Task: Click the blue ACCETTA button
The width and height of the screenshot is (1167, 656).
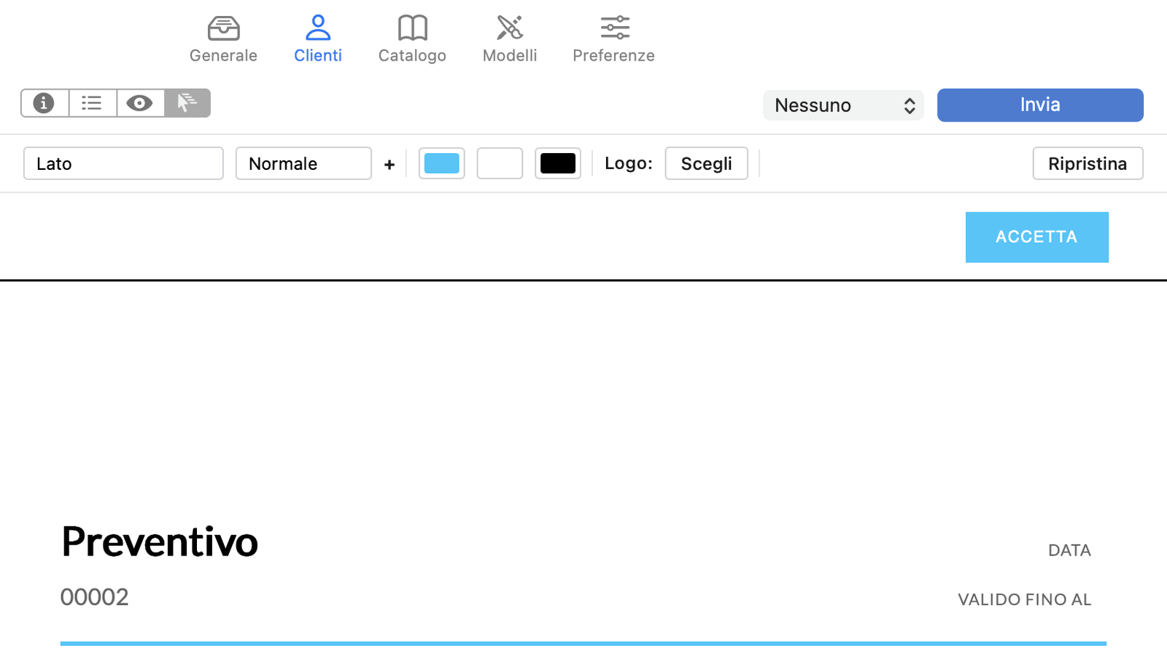Action: coord(1036,237)
